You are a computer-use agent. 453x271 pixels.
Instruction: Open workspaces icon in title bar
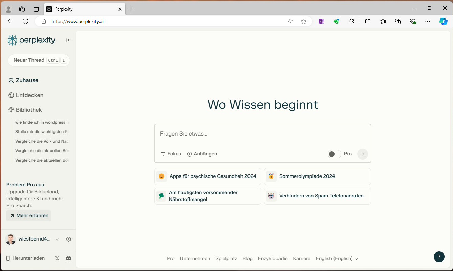point(22,9)
